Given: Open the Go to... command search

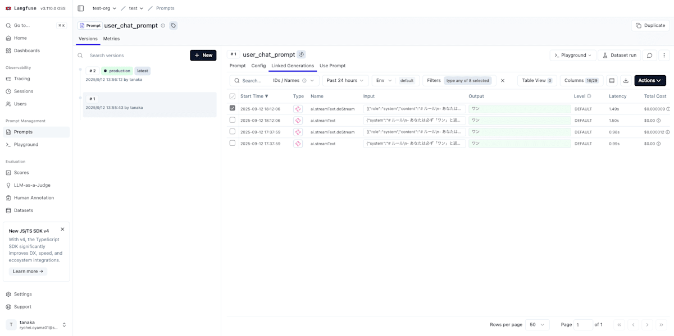Looking at the screenshot, I should 37,25.
